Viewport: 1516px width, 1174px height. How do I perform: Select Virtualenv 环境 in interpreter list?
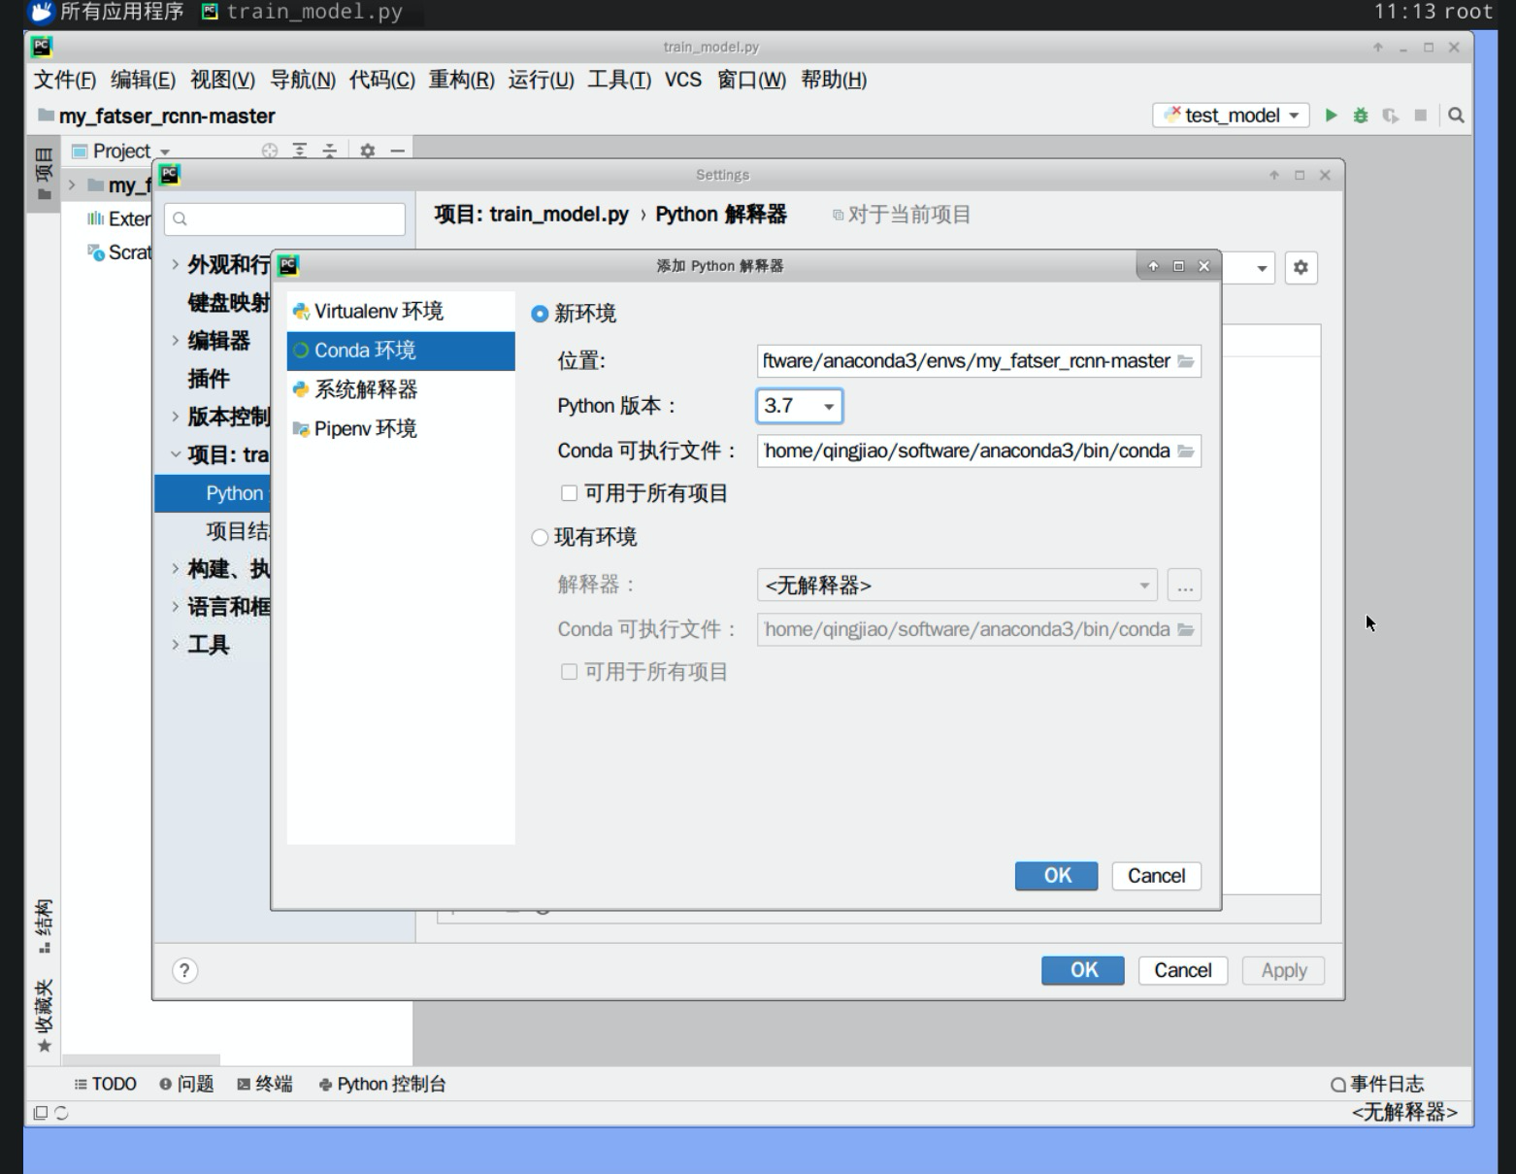379,312
